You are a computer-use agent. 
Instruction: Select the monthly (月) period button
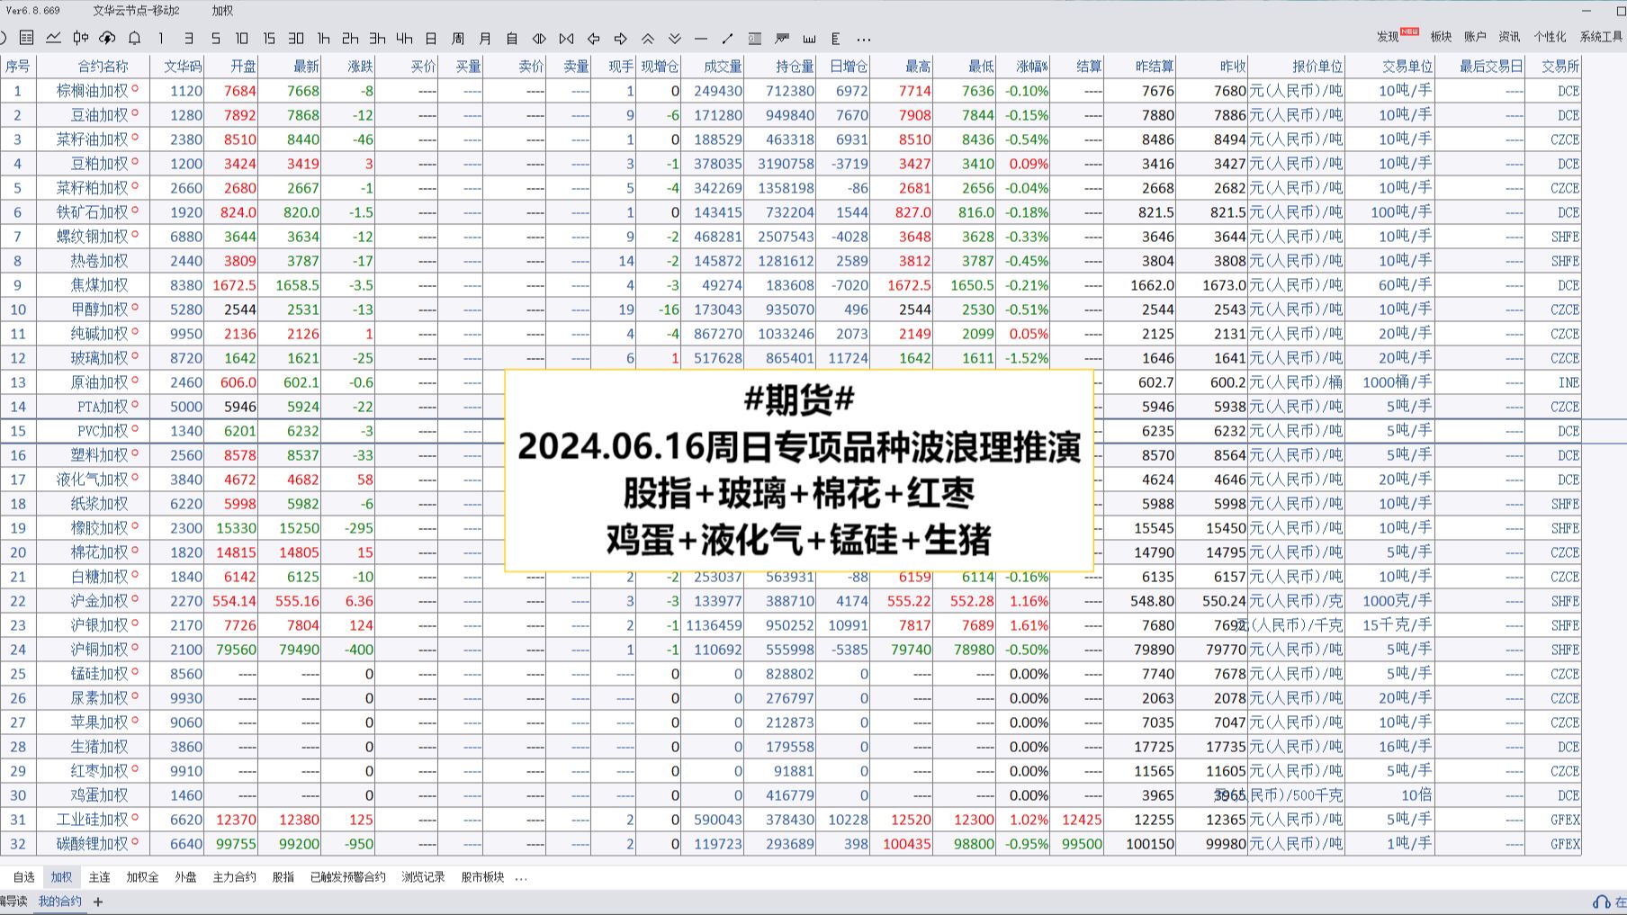tap(485, 38)
